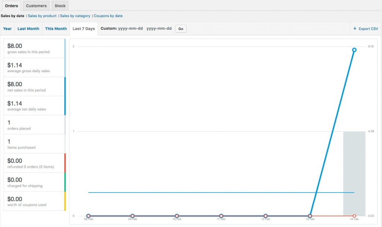Show the Year date range

7,29
